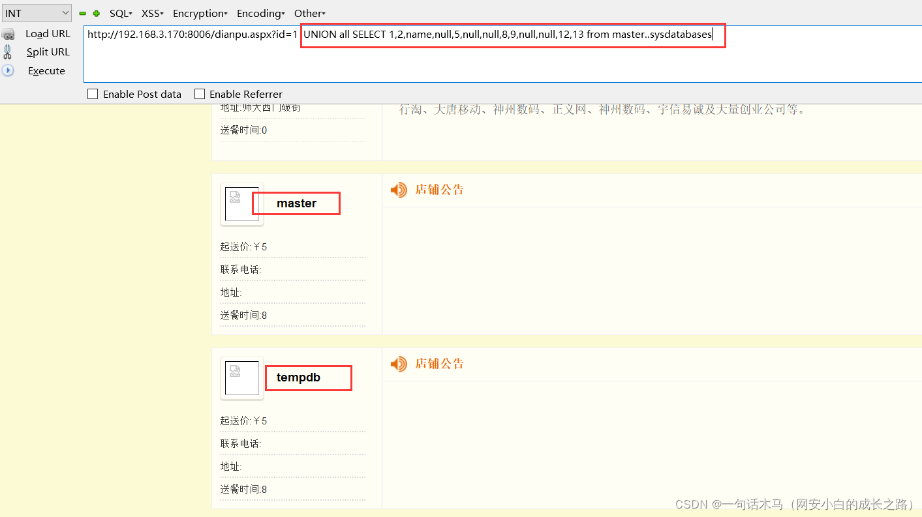This screenshot has height=517, width=922.
Task: Click 店铺公告 heading in master card
Action: point(440,190)
